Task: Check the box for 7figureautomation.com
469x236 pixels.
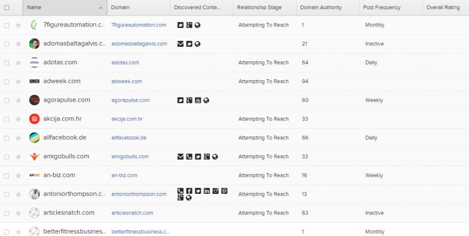Action: pos(6,26)
